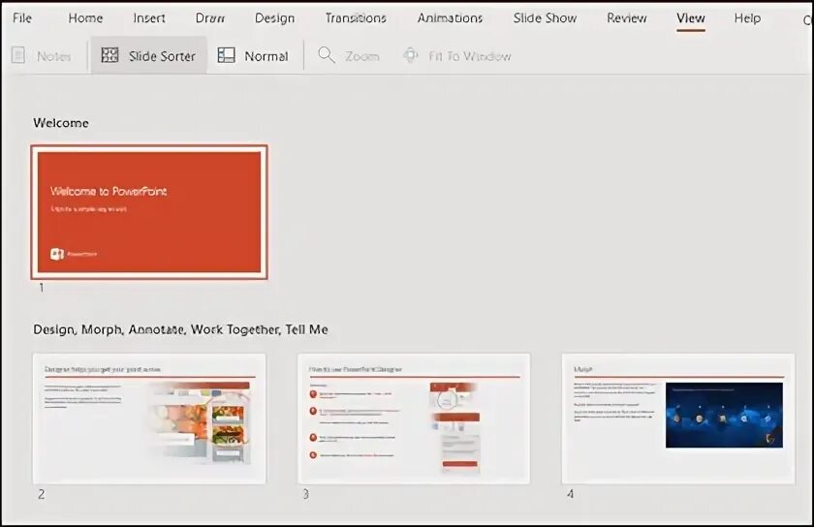The image size is (814, 527).
Task: Click the slide number 3 label
Action: [x=306, y=494]
